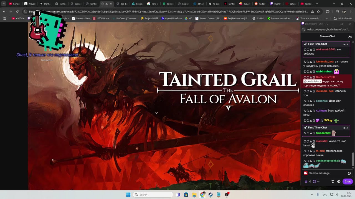Warn vanilnayaplushka1 with the triangle icon
355x199 pixels.
[x=311, y=161]
